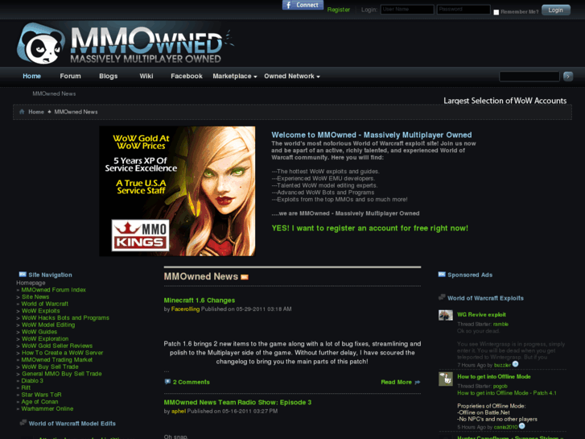Open General MMO Buy Sell Trade
Screen dimensions: 585x439
pos(62,374)
